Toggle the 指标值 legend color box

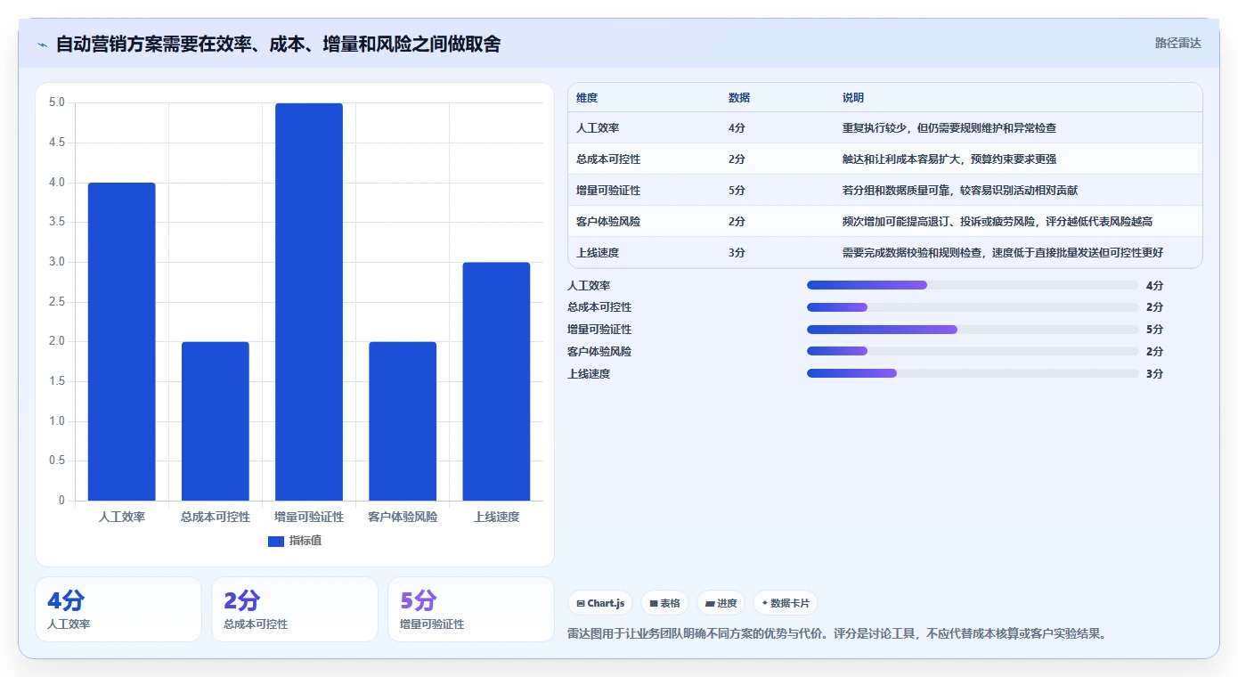[x=276, y=541]
